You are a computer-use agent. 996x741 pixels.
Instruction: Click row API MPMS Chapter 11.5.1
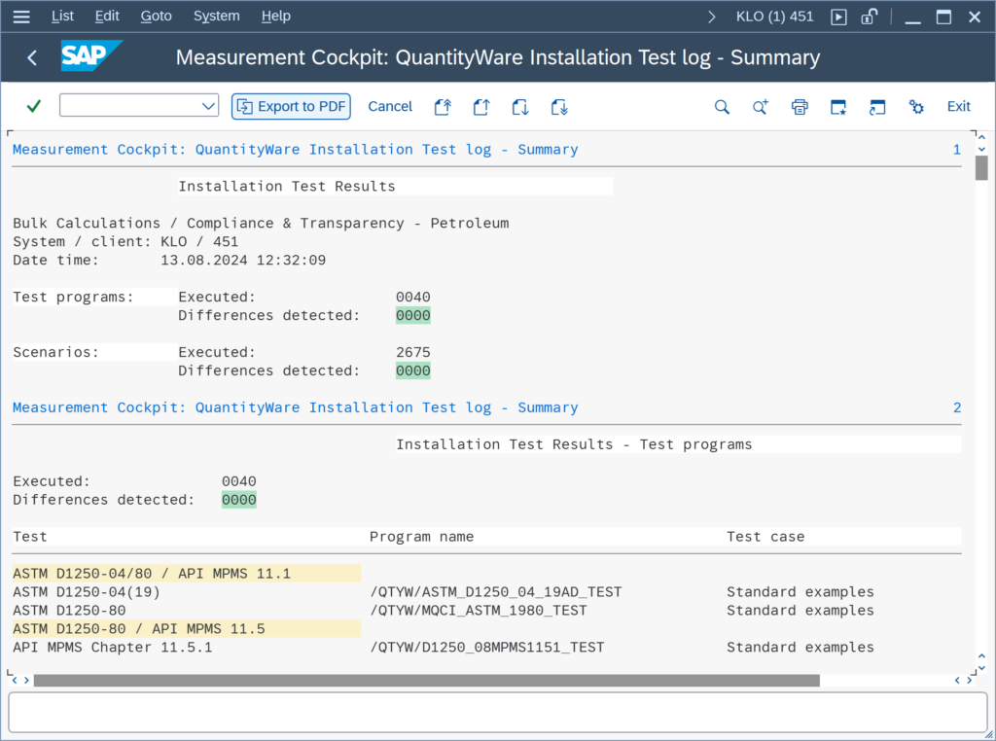tap(113, 648)
